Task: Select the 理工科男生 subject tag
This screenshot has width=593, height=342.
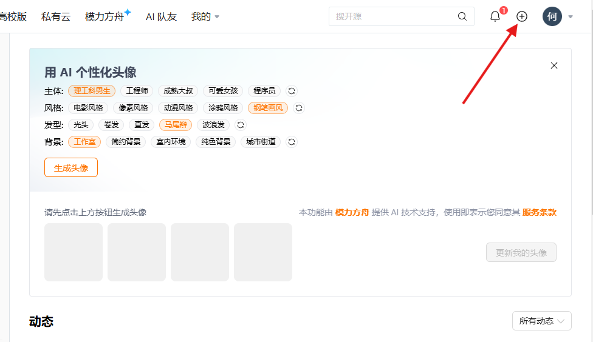Action: [x=92, y=91]
